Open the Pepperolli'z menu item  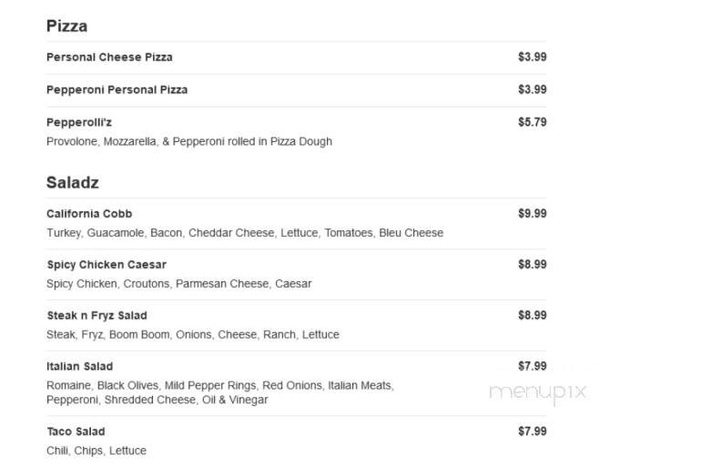79,123
